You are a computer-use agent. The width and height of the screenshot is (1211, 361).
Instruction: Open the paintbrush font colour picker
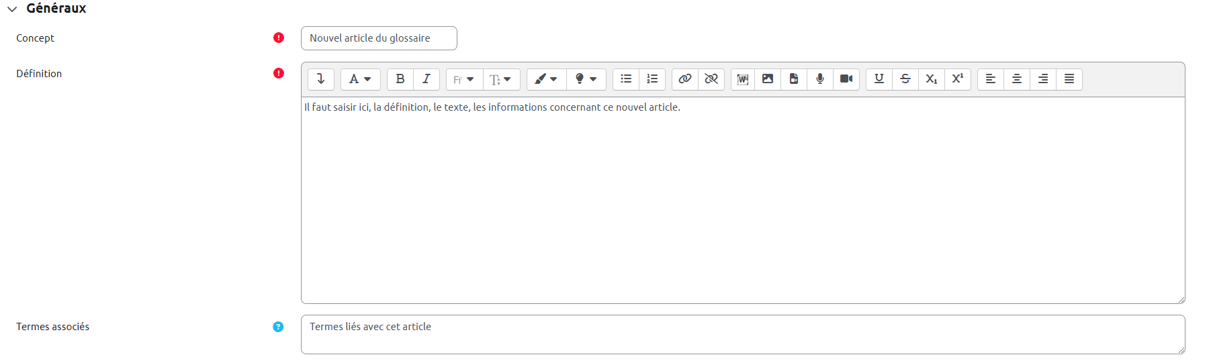(x=546, y=79)
